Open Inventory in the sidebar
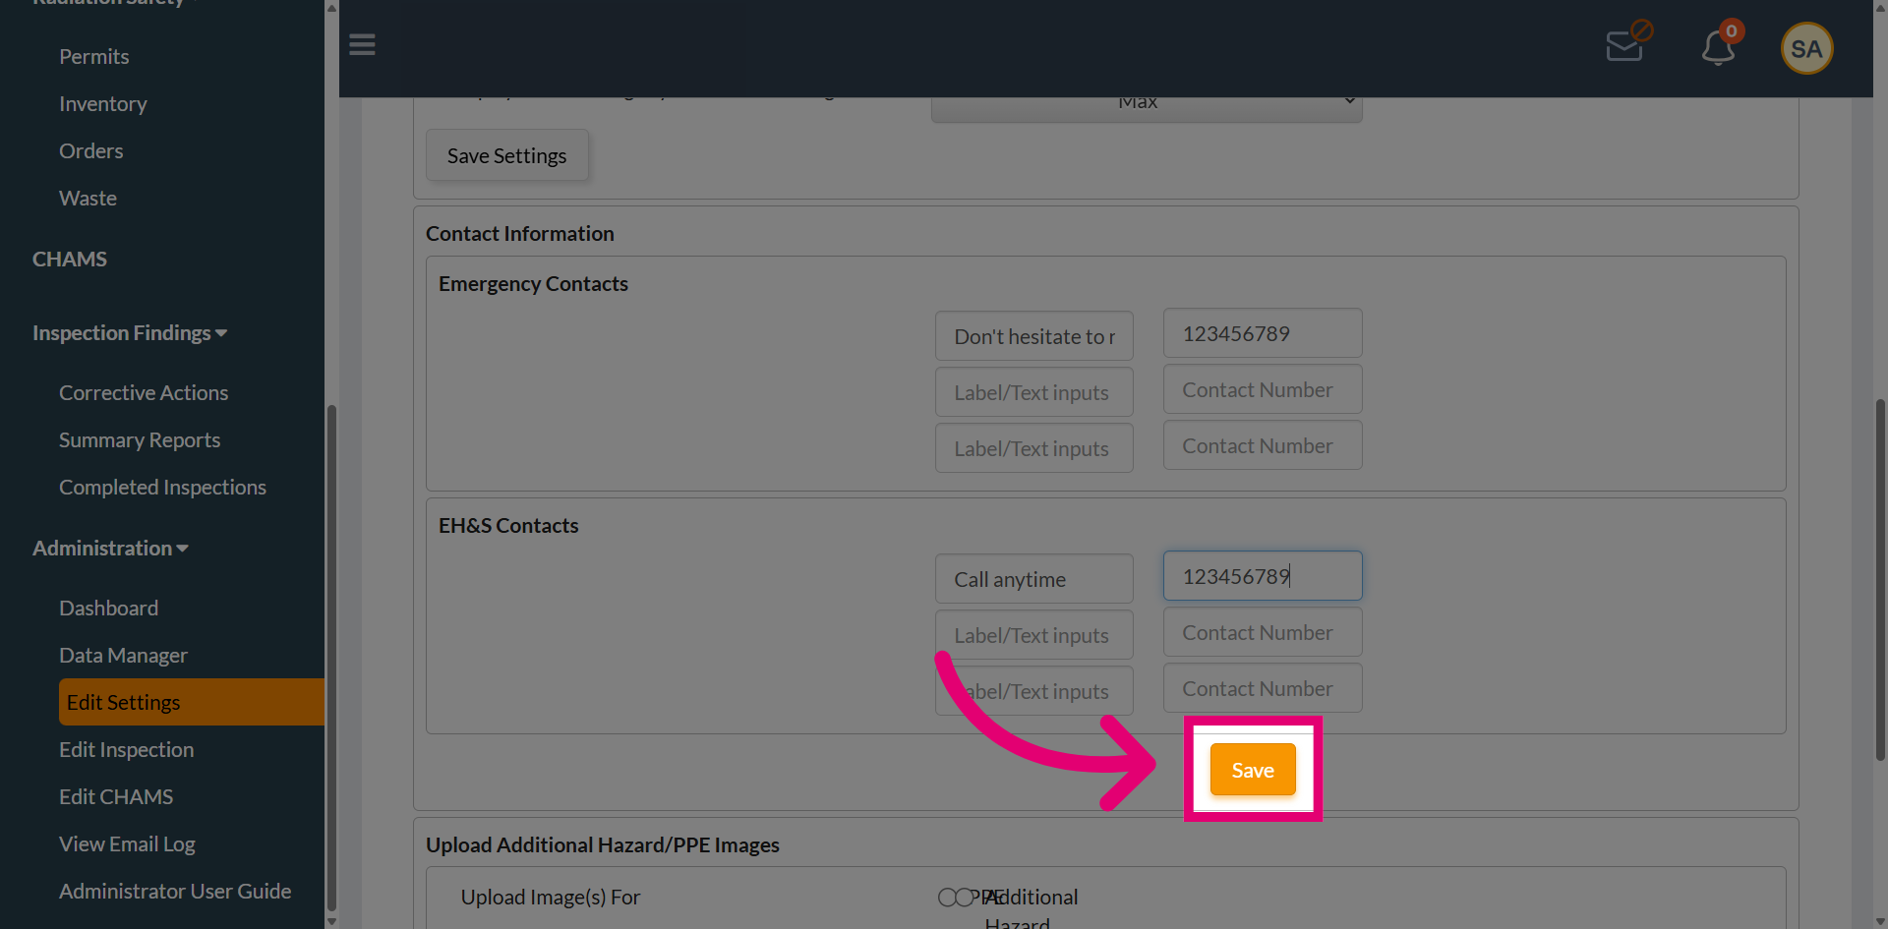1888x929 pixels. pyautogui.click(x=103, y=104)
